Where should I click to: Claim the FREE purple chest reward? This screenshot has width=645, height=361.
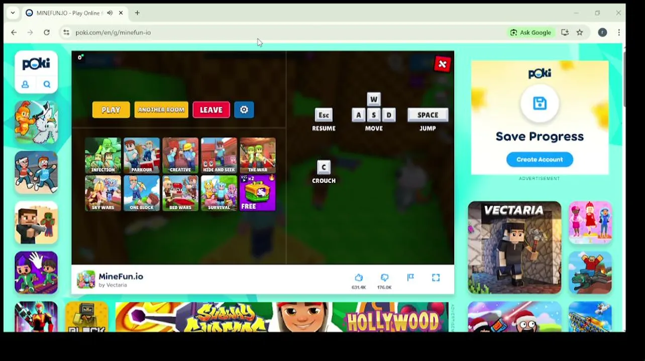(x=258, y=193)
